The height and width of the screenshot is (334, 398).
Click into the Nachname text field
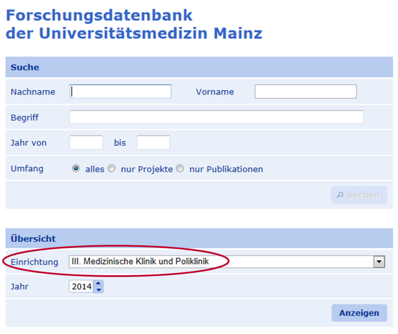click(x=120, y=91)
